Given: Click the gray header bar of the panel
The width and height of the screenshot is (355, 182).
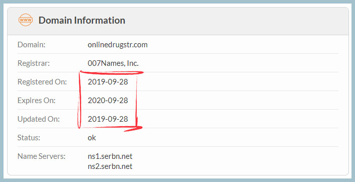Looking at the screenshot, I should (x=178, y=21).
